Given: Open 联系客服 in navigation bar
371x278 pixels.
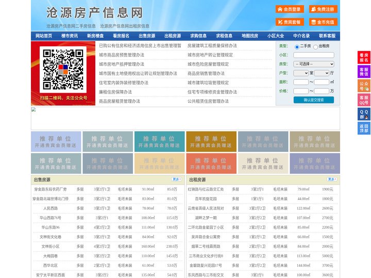Looking at the screenshot, I should (x=327, y=36).
